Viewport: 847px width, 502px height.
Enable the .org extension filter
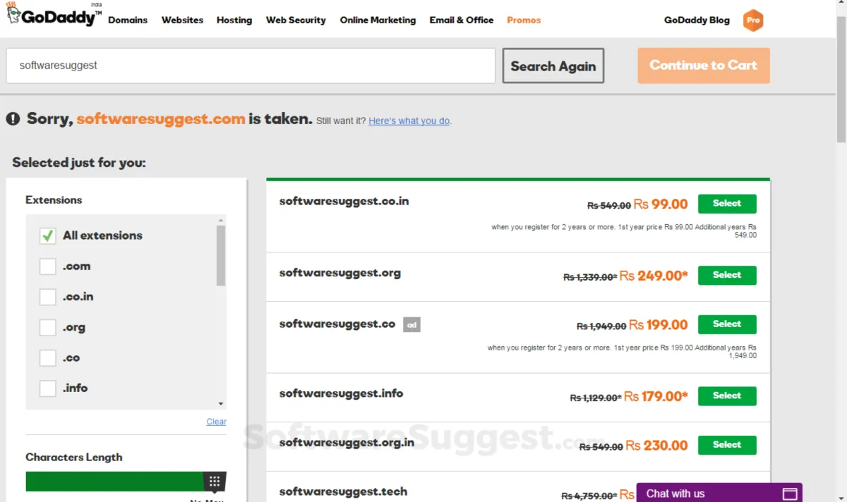48,327
